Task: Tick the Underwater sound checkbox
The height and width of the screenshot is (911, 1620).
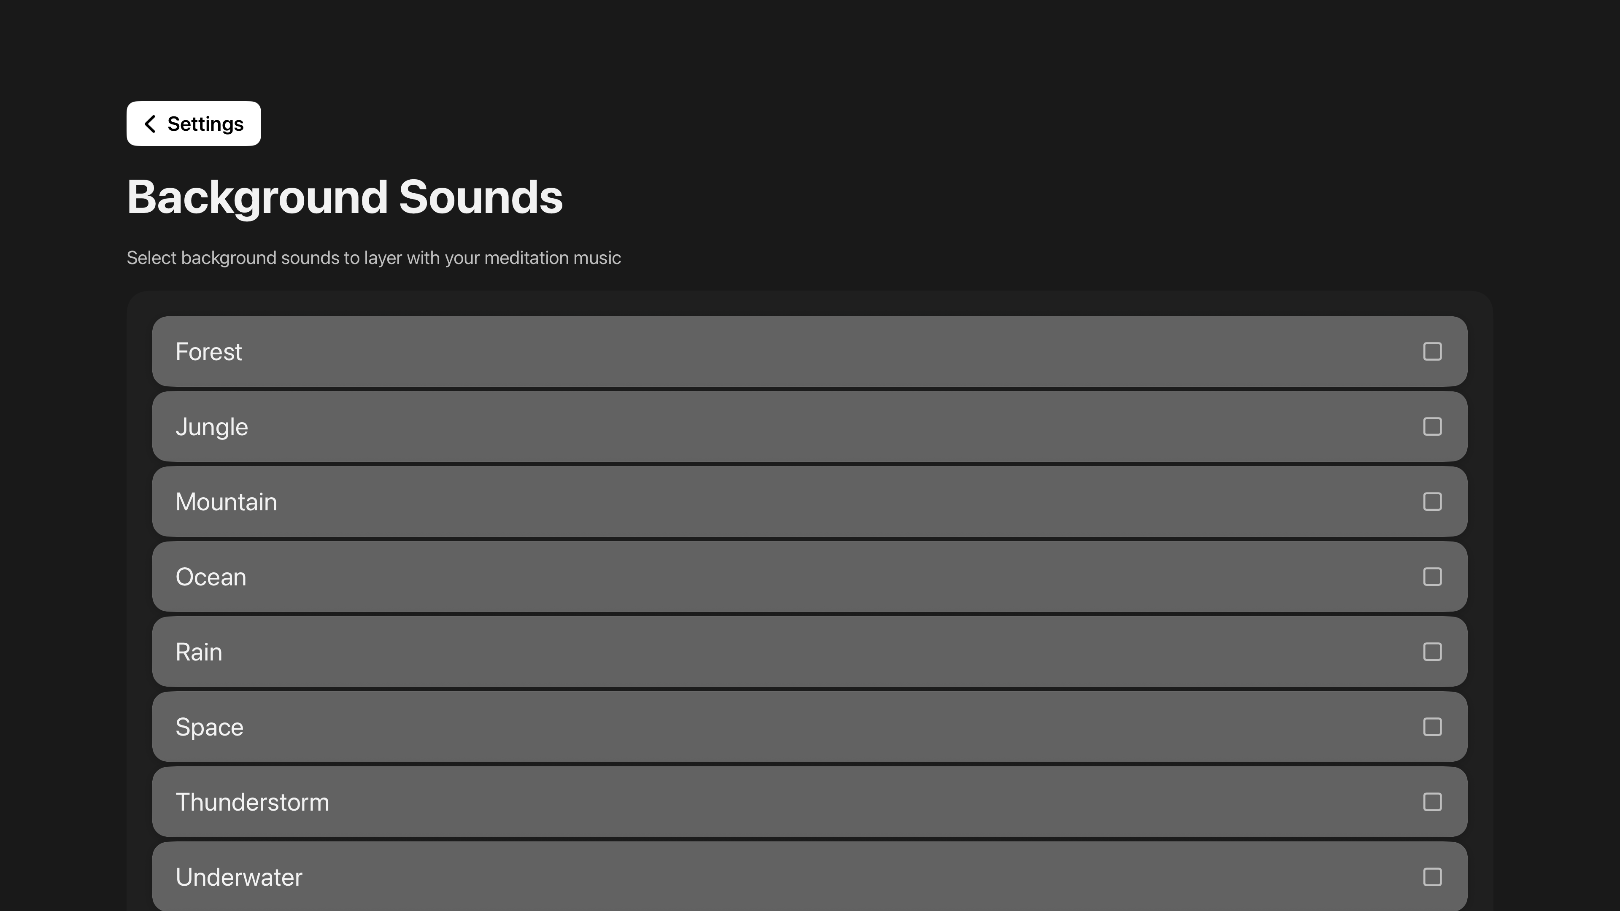Action: (1432, 877)
